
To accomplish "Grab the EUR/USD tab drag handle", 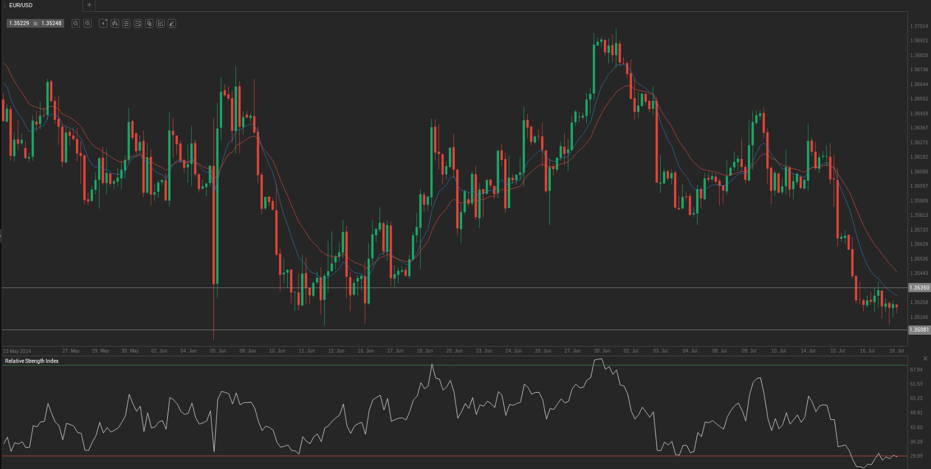I will click(x=5, y=5).
